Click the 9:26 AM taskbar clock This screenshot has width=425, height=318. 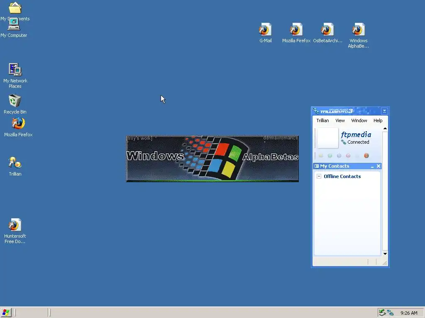pyautogui.click(x=409, y=313)
